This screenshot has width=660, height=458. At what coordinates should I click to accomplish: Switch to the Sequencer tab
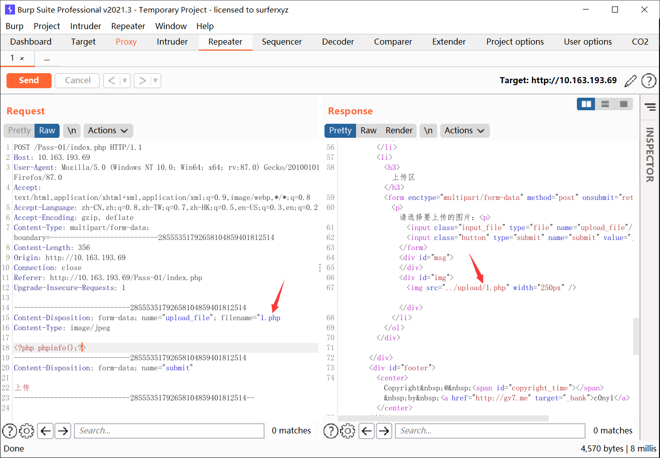point(282,42)
